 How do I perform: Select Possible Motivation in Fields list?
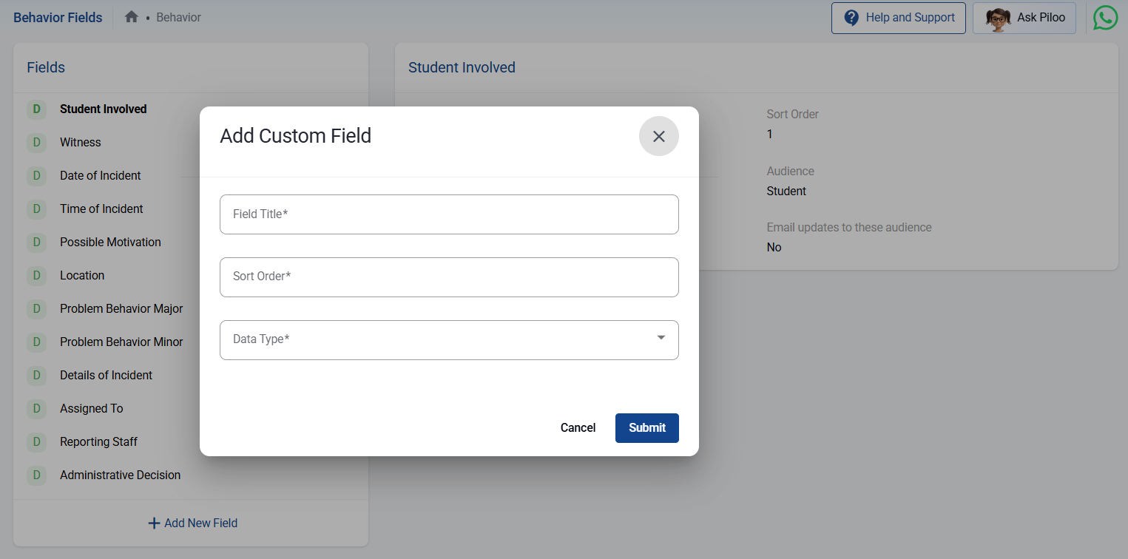(110, 243)
